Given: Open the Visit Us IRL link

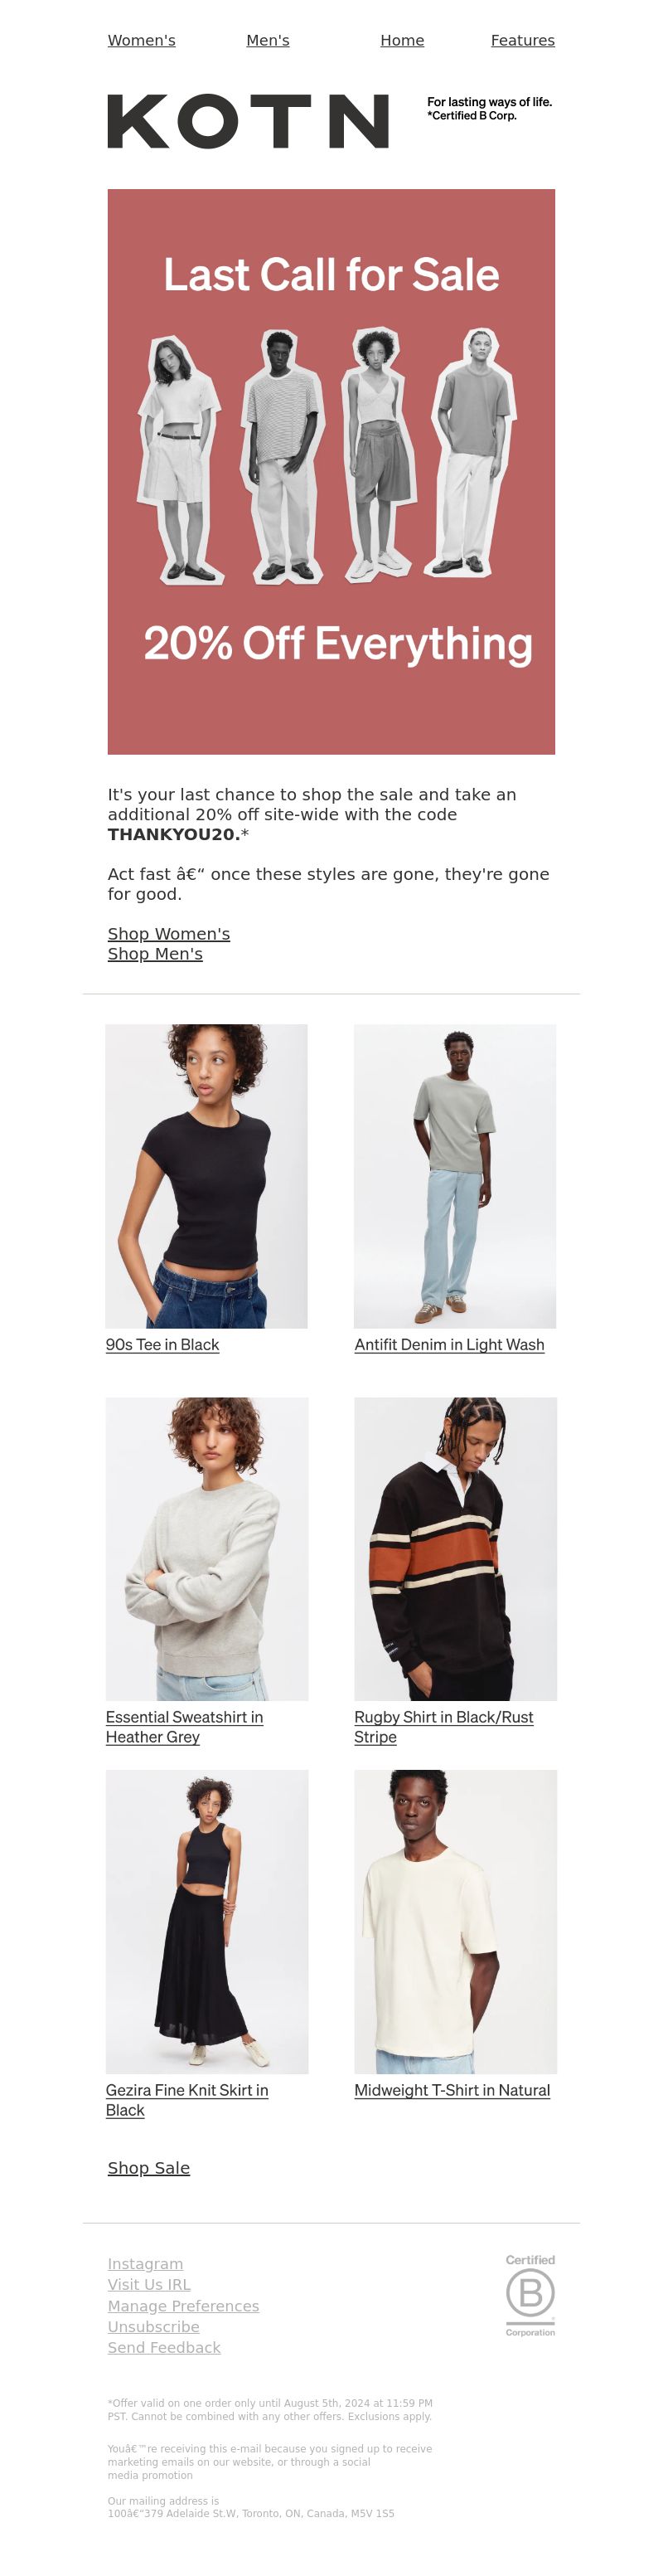Looking at the screenshot, I should coord(149,2284).
